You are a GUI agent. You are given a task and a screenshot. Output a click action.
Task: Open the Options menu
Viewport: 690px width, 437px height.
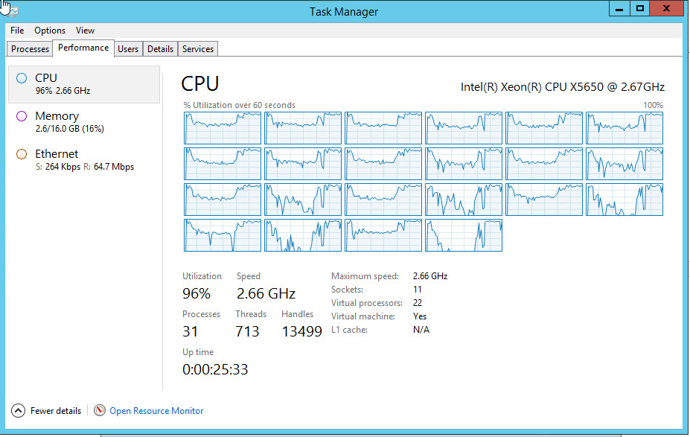(x=50, y=31)
